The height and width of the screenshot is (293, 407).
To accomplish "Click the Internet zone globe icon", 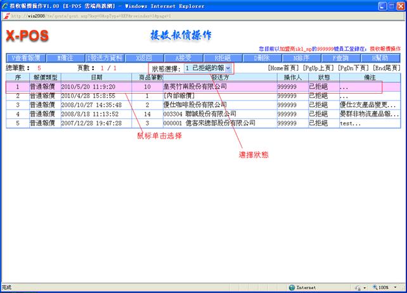I will [290, 287].
